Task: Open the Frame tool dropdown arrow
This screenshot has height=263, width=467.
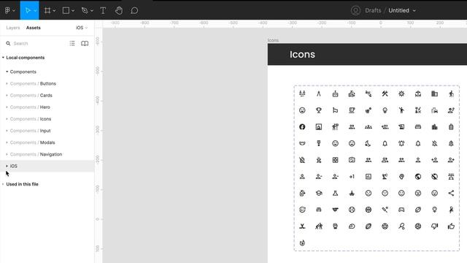Action: coord(54,11)
